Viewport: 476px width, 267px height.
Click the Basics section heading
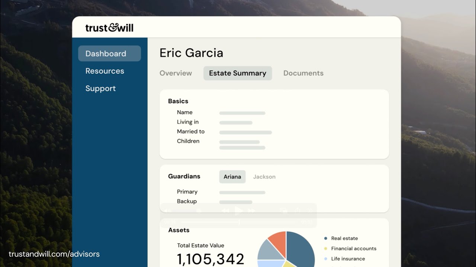point(178,101)
